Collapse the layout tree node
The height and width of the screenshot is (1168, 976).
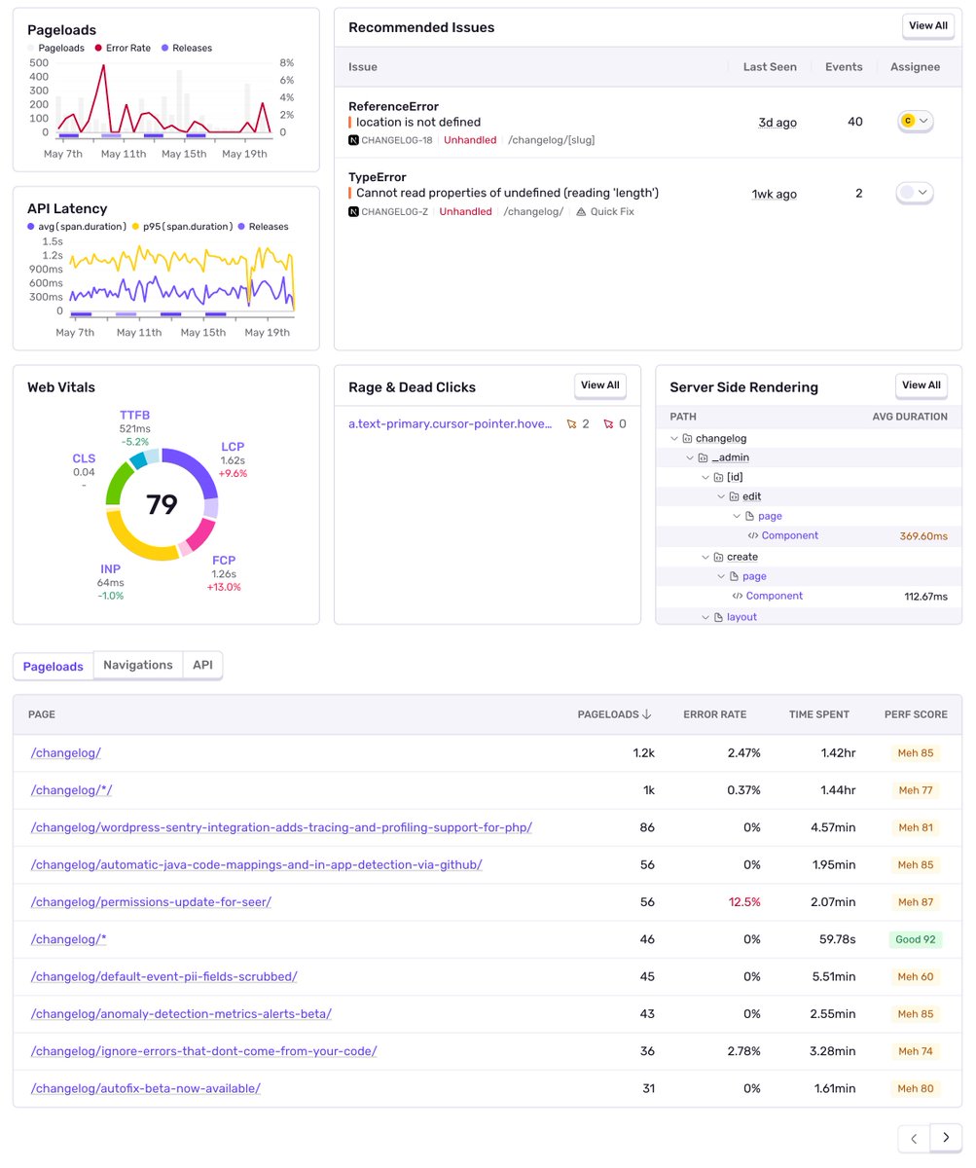[x=705, y=617]
